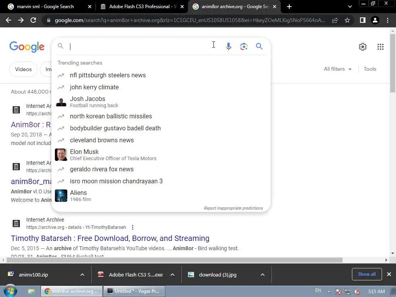Click the 3:15 AM taskbar clock
The width and height of the screenshot is (396, 297).
click(x=376, y=292)
